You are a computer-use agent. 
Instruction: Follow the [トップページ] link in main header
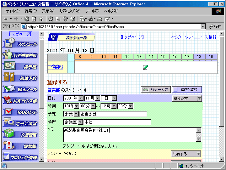[132, 37]
